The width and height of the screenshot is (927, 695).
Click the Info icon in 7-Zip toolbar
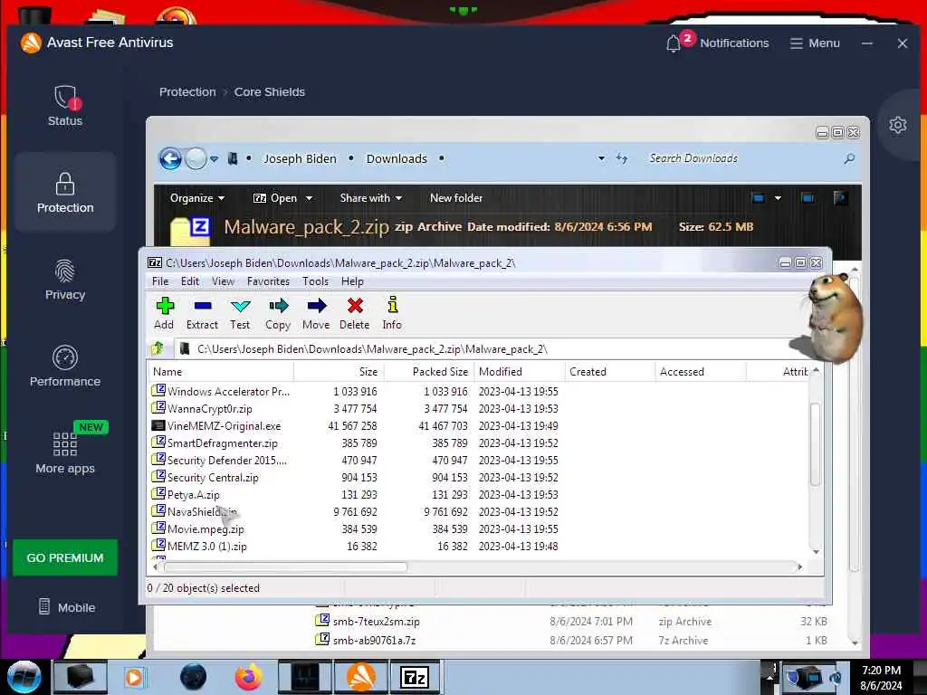click(x=392, y=305)
